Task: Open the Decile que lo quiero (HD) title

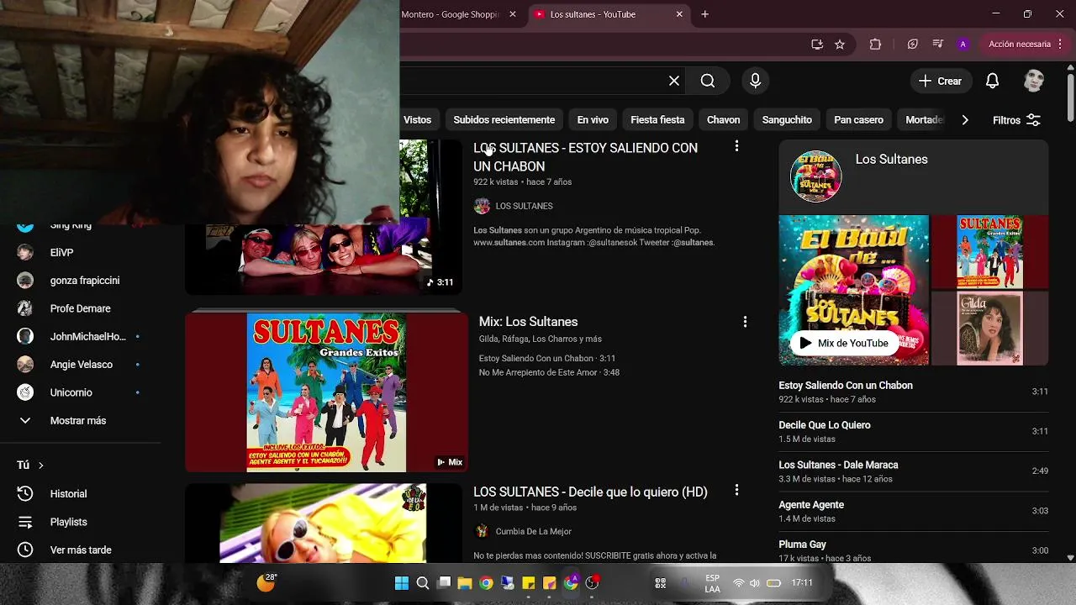Action: tap(590, 492)
